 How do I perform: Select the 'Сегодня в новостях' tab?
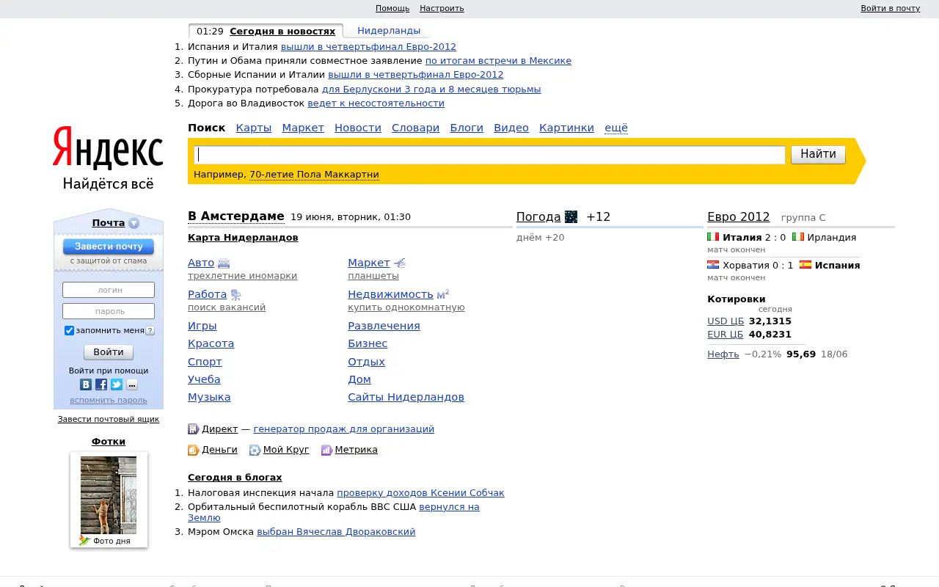click(x=282, y=31)
